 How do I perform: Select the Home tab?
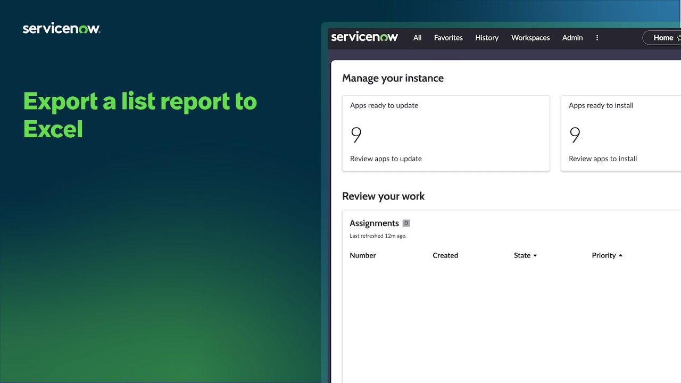pos(663,38)
